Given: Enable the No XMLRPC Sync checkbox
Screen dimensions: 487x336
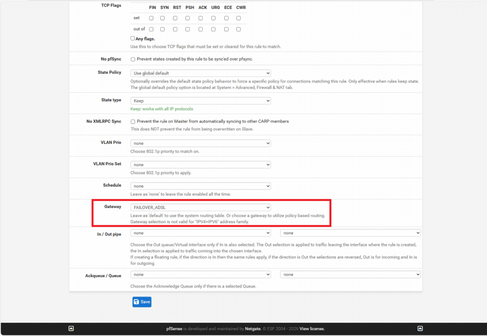Looking at the screenshot, I should point(133,121).
